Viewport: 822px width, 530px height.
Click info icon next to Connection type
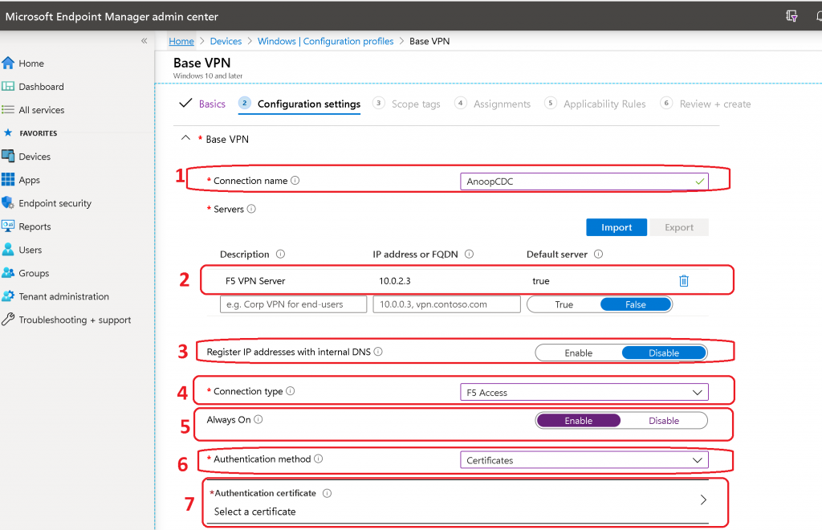pyautogui.click(x=291, y=390)
